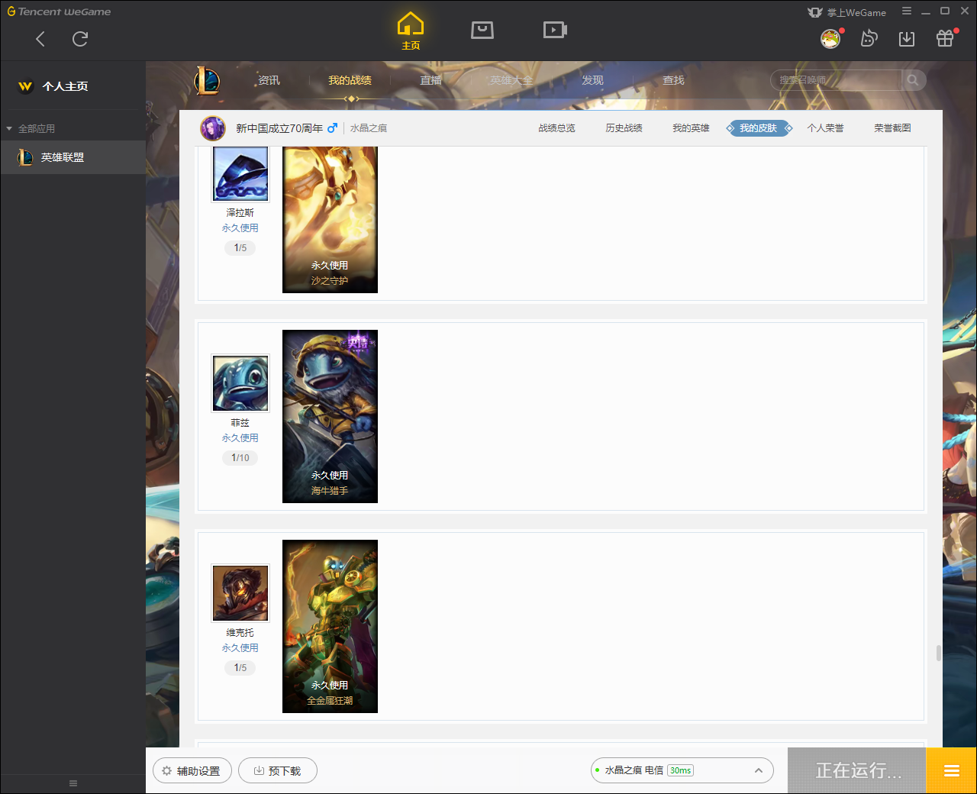Open the 沙之守护 skin card
The image size is (977, 794).
(330, 220)
